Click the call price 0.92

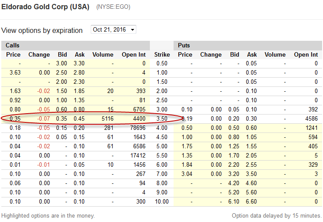(x=15, y=100)
